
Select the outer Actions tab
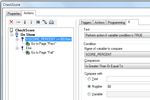click(29, 13)
